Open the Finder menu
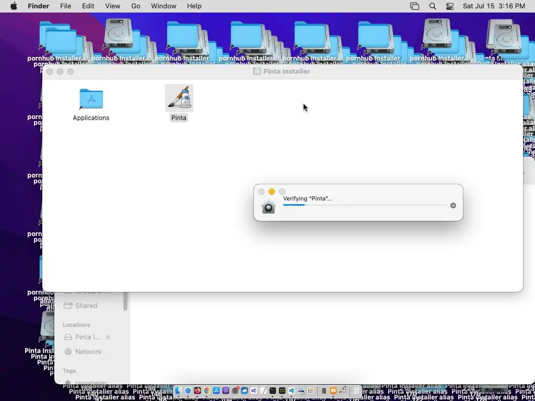The height and width of the screenshot is (401, 535). pos(38,6)
